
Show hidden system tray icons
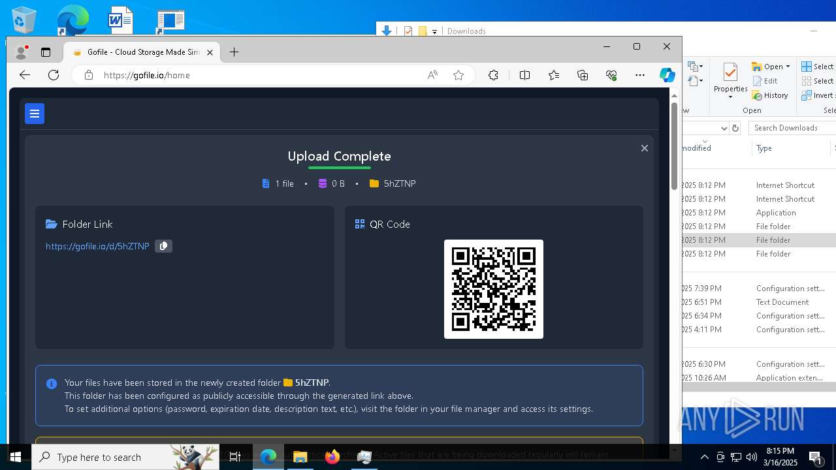point(705,457)
